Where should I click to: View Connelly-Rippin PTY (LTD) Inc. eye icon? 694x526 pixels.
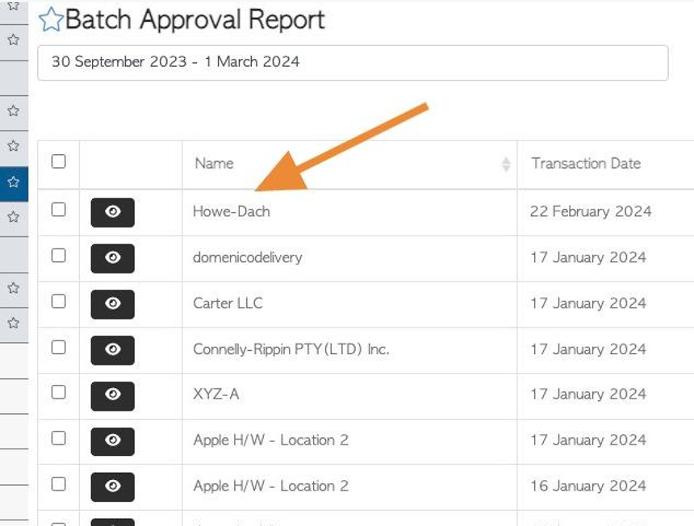[x=112, y=350]
